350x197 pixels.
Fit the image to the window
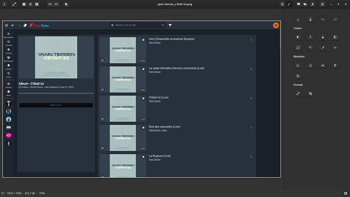click(x=30, y=4)
